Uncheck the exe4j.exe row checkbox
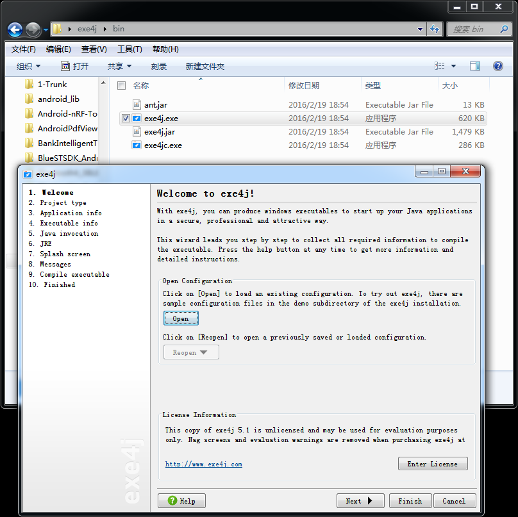This screenshot has height=517, width=518. tap(126, 118)
